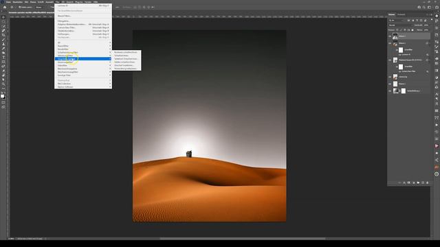Select the Rectangle shape tool
440x247 pixels.
click(3, 62)
